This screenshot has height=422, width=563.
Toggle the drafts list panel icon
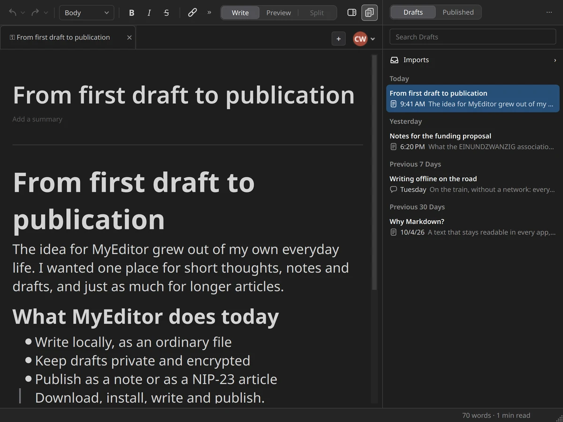click(370, 13)
